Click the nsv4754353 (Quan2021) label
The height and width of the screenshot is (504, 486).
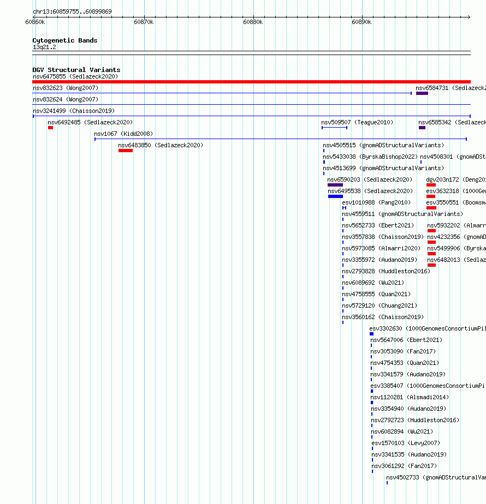click(405, 363)
